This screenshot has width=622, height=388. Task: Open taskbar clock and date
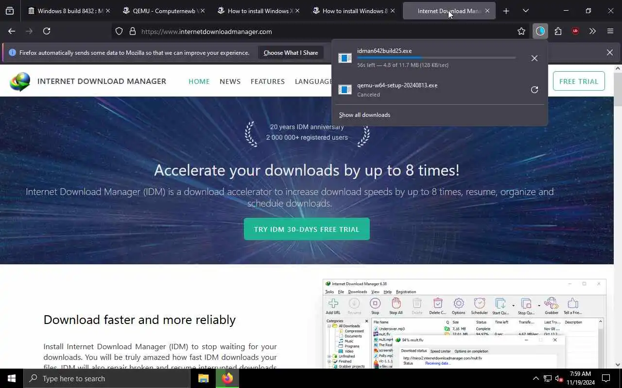coord(579,378)
